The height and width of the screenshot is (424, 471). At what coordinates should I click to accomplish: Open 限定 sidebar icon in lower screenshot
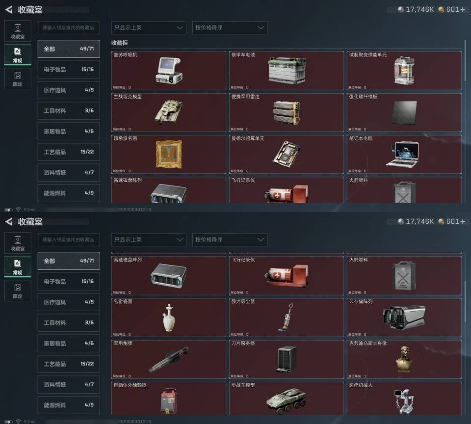click(18, 291)
